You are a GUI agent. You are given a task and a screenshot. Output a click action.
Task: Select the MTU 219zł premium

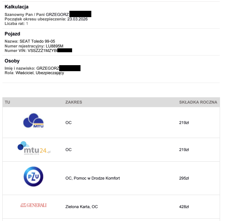[x=184, y=123]
